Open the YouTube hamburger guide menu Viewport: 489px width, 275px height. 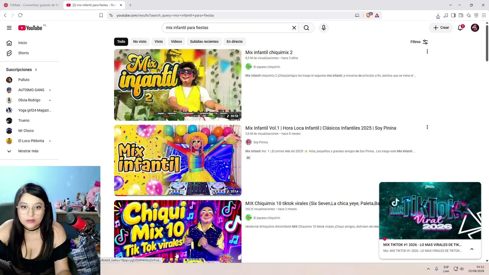pos(9,28)
